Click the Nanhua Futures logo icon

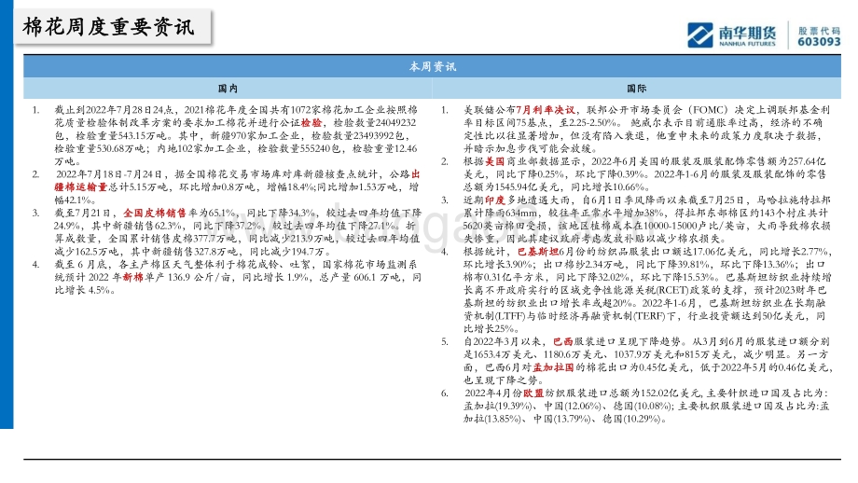coord(699,35)
